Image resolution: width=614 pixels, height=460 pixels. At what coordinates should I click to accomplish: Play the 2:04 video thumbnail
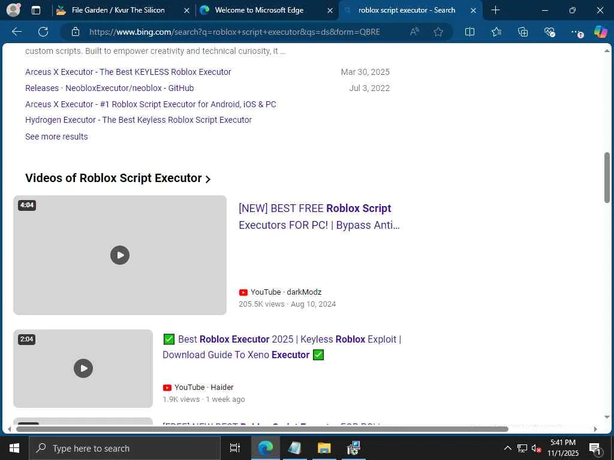83,368
